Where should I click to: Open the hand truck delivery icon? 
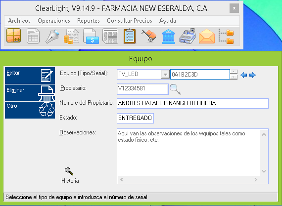click(x=149, y=36)
